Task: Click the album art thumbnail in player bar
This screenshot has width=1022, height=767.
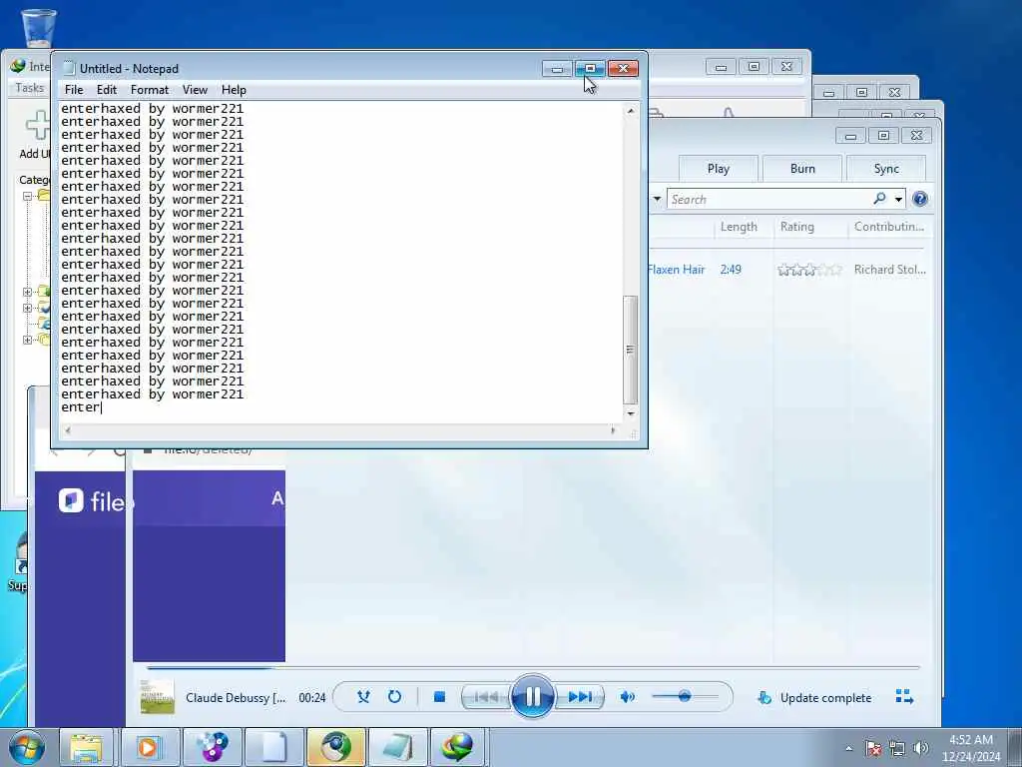Action: 157,696
